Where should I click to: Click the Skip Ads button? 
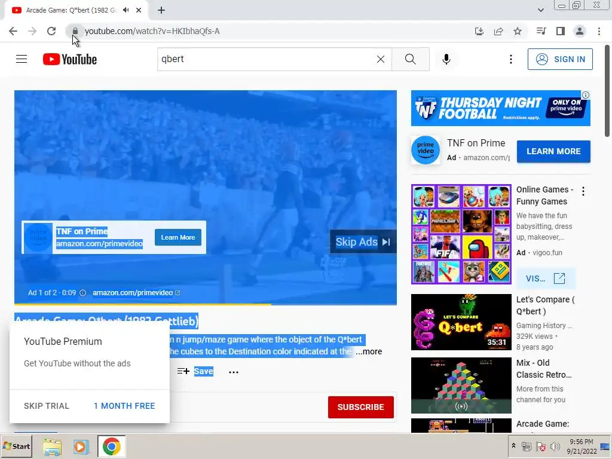point(363,242)
